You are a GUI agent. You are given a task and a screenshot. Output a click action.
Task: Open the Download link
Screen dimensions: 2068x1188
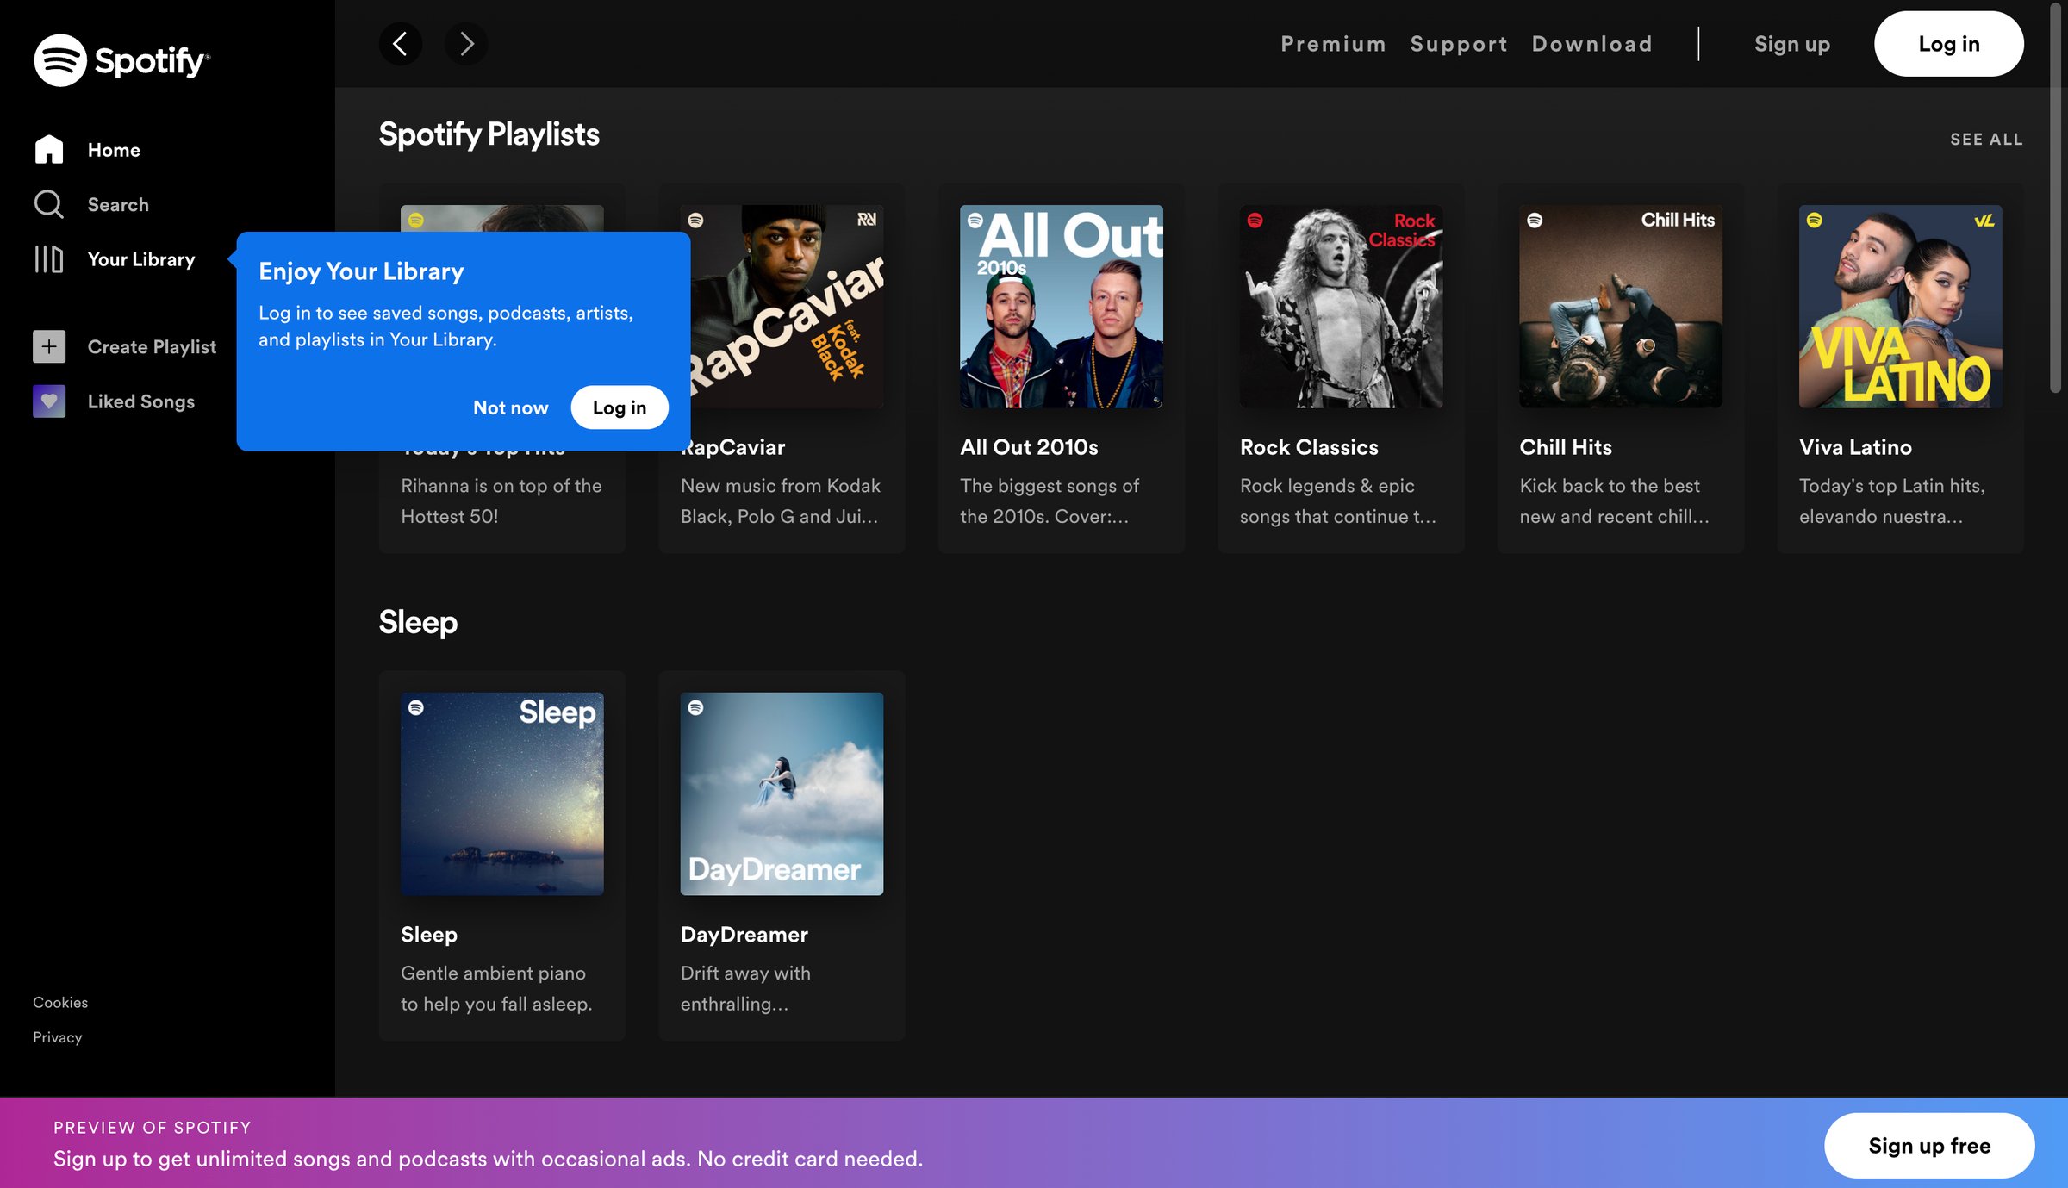[1592, 44]
